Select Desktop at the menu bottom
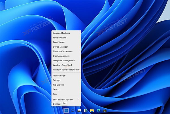The height and width of the screenshot is (114, 170). 57,104
